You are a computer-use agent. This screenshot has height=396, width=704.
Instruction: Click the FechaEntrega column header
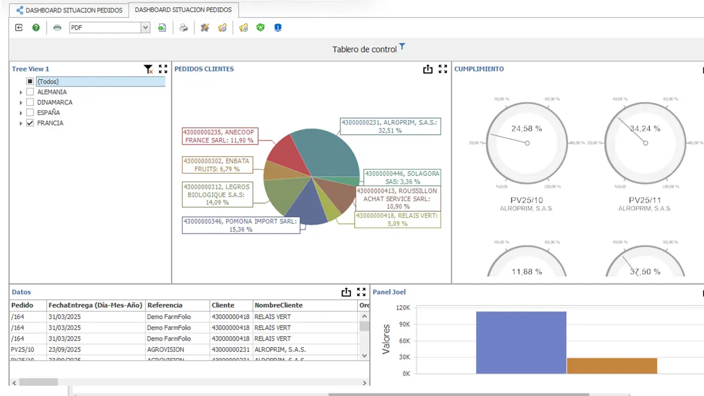point(95,305)
